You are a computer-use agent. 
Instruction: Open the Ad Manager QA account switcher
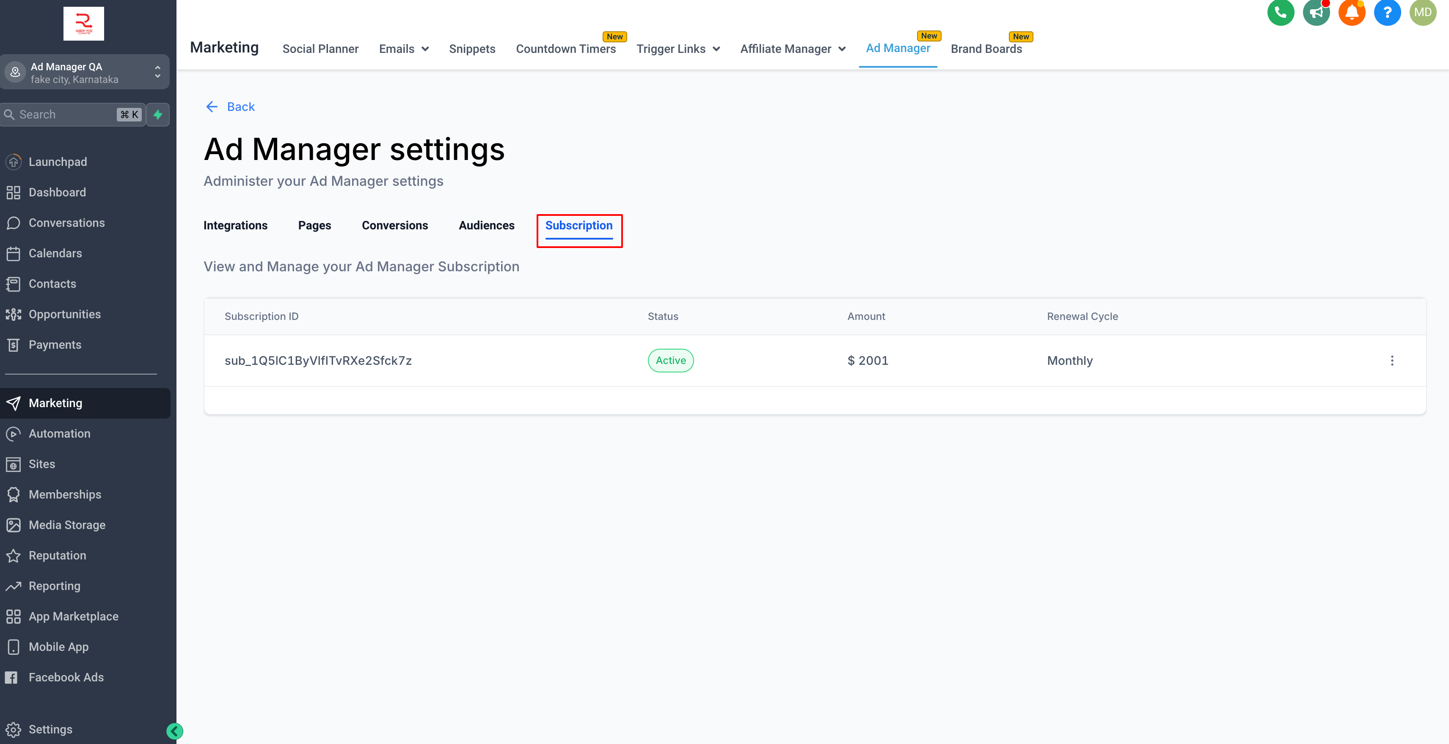click(84, 72)
